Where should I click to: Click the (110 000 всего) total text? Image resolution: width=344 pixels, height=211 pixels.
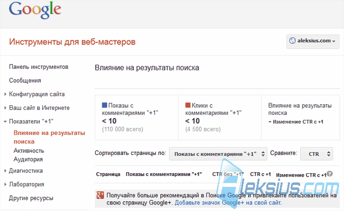coord(122,129)
